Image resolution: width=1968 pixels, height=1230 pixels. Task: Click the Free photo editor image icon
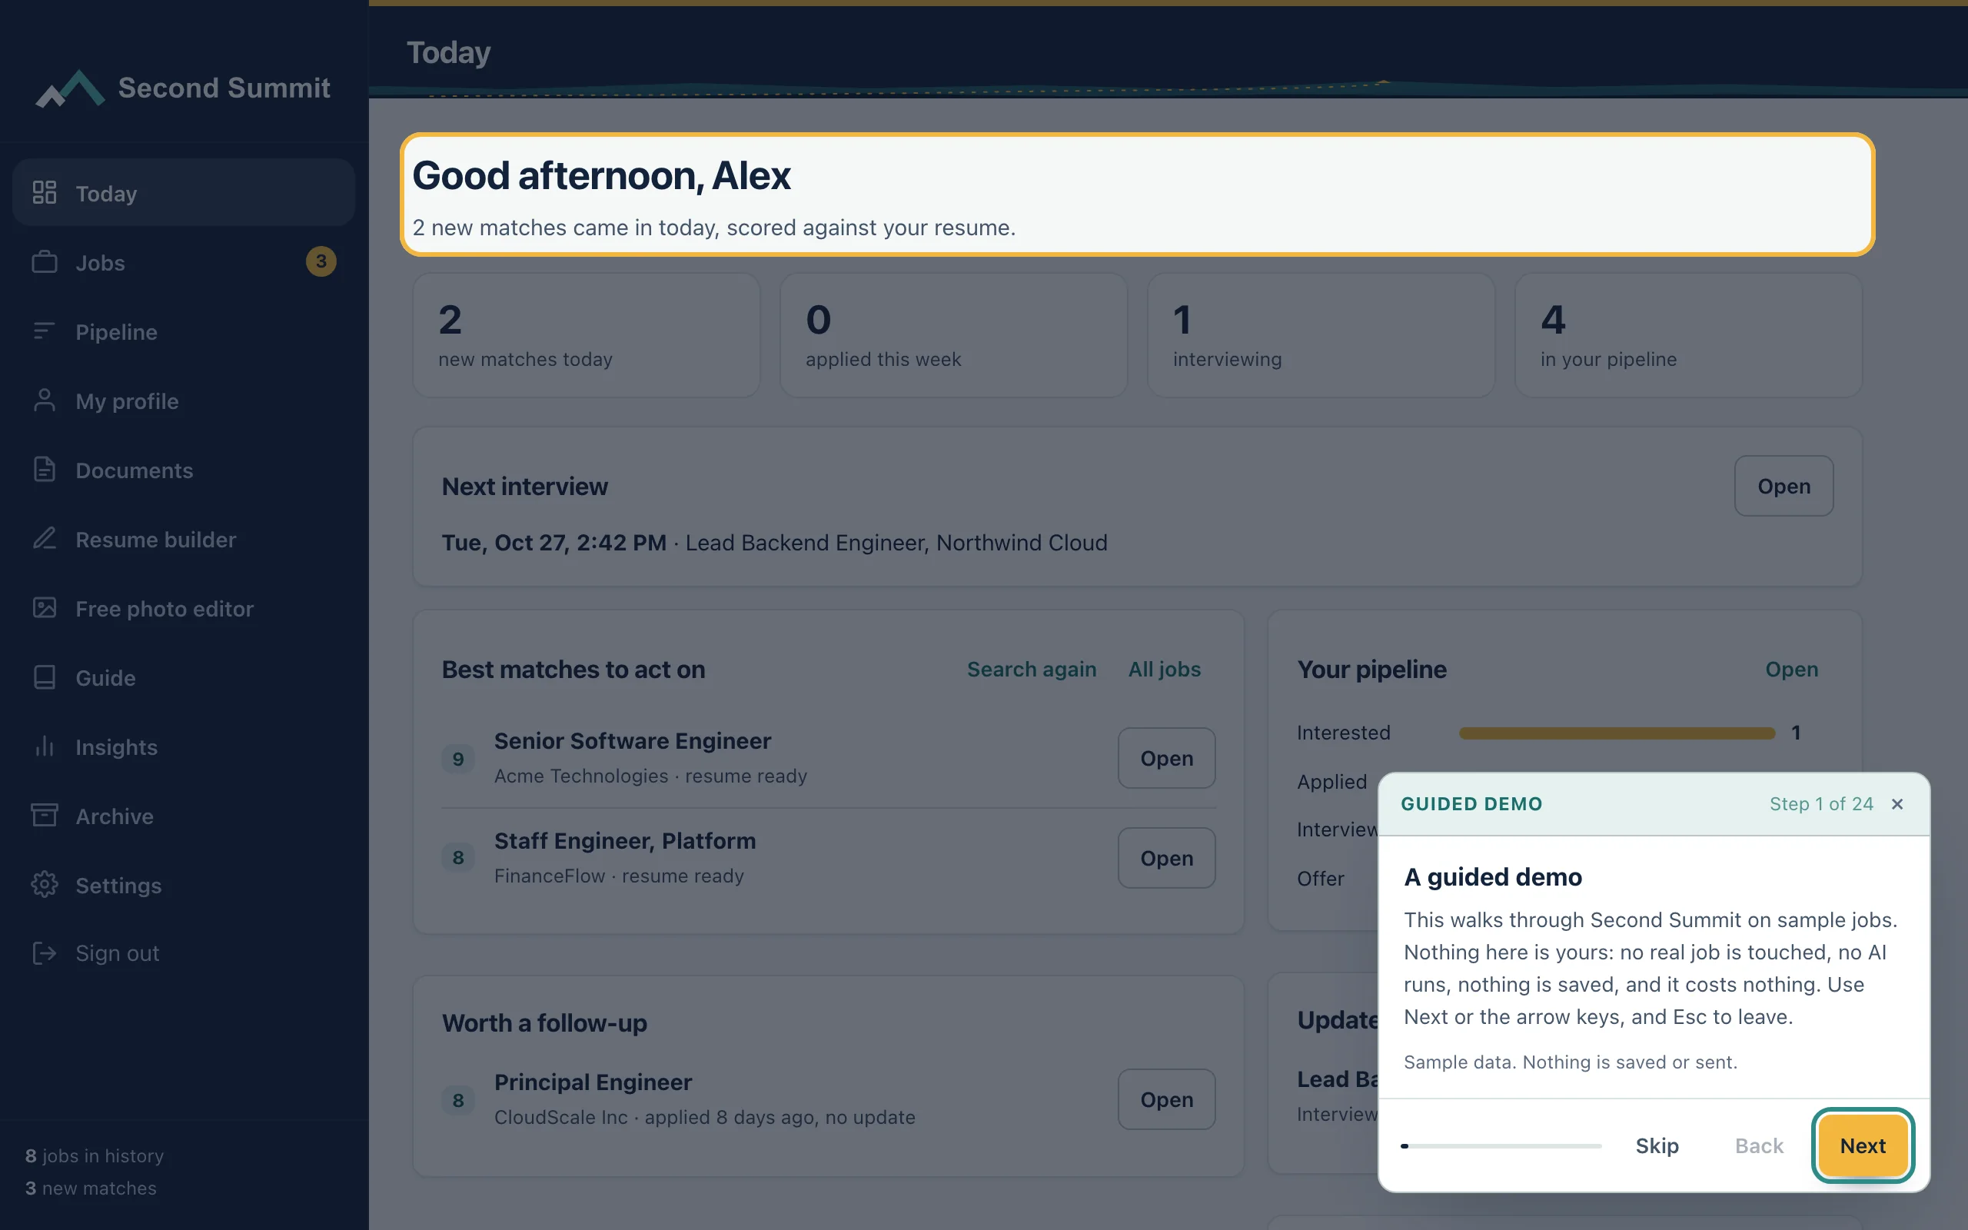coord(44,607)
